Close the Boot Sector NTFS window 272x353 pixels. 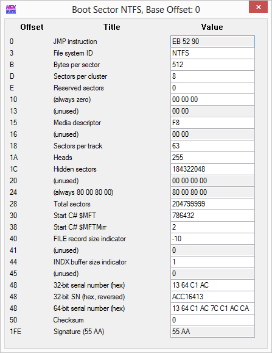click(259, 7)
